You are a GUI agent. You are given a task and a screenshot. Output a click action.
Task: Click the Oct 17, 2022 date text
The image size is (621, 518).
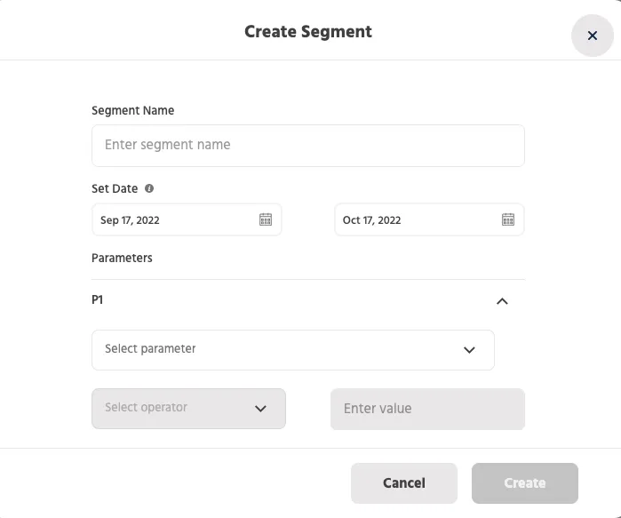point(372,220)
